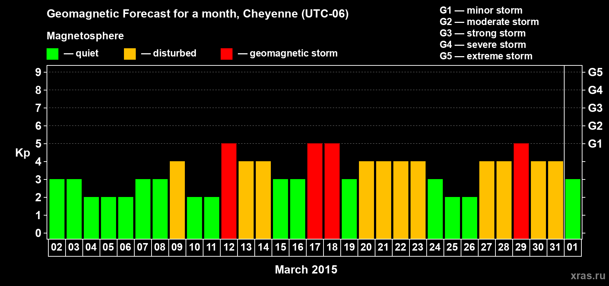609x286 pixels.
Task: Select the orange bar for March 22
Action: [x=401, y=200]
